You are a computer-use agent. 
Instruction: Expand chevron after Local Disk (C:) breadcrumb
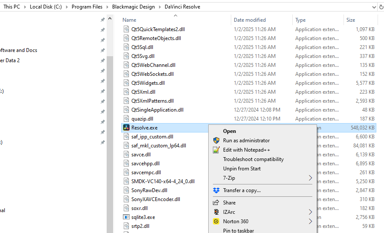click(67, 7)
